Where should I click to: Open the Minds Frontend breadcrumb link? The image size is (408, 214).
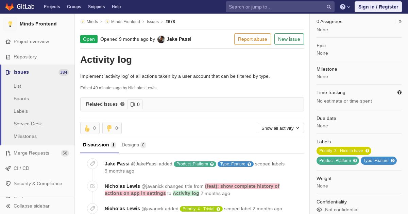(125, 22)
